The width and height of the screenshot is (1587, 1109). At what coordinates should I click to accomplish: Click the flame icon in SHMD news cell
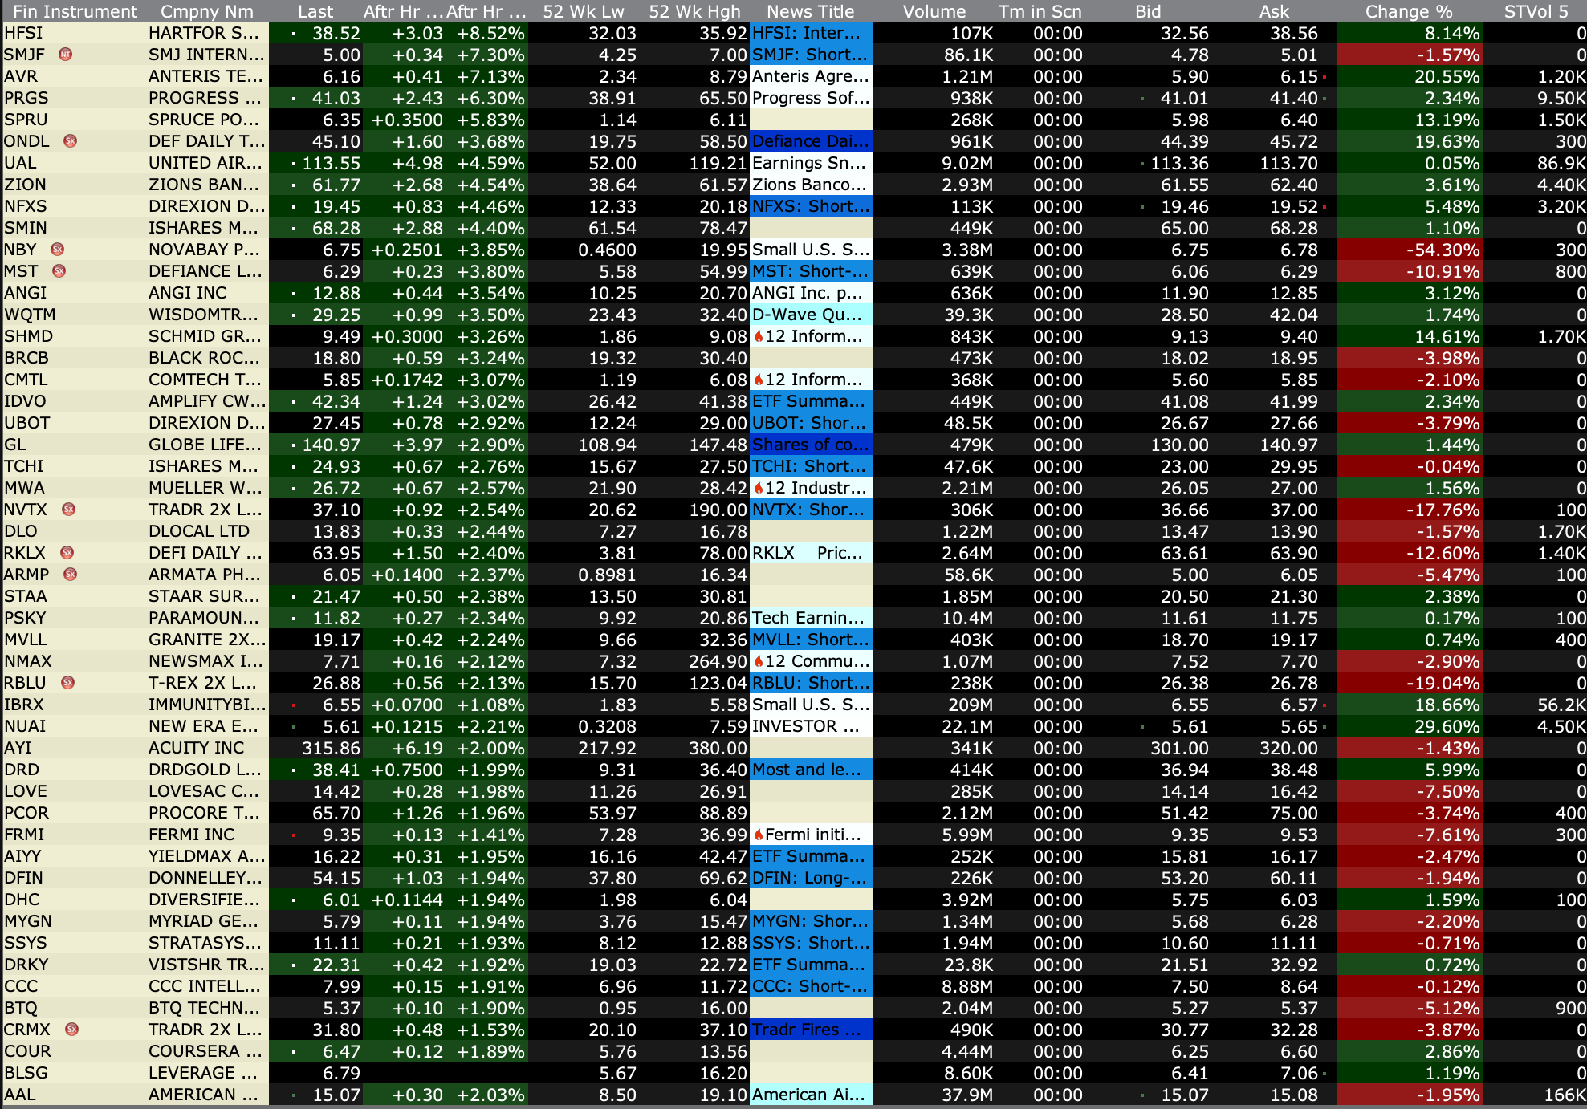point(758,336)
